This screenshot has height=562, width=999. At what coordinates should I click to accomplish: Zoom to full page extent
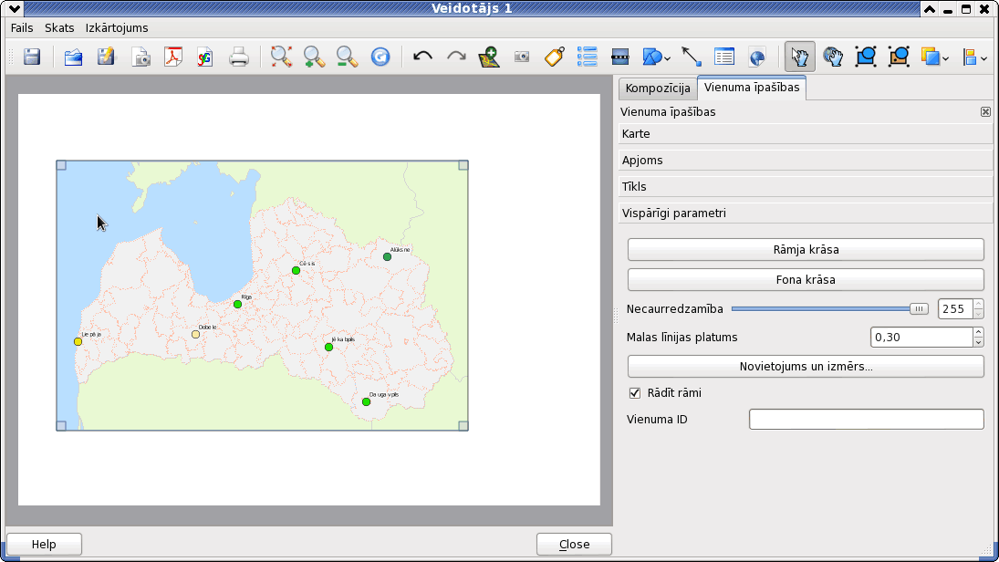[x=281, y=57]
